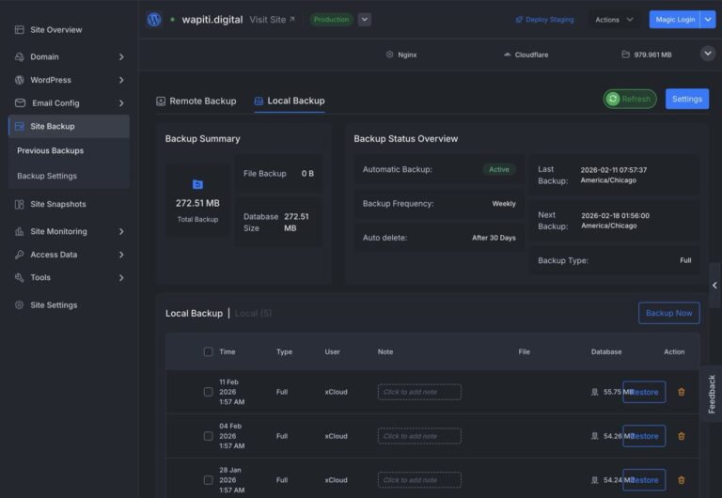Click the WordPress logo icon in header

(154, 19)
